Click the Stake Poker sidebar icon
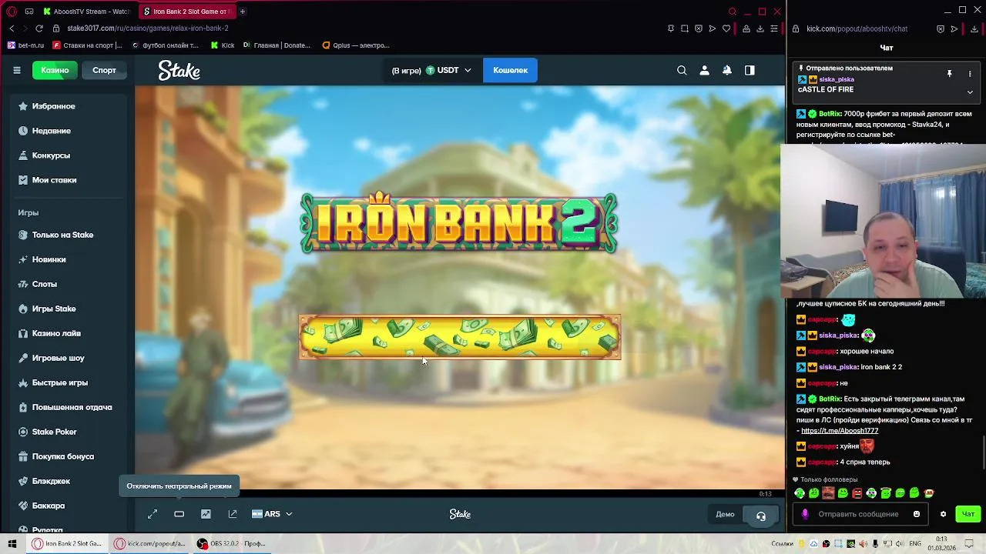 coord(23,432)
